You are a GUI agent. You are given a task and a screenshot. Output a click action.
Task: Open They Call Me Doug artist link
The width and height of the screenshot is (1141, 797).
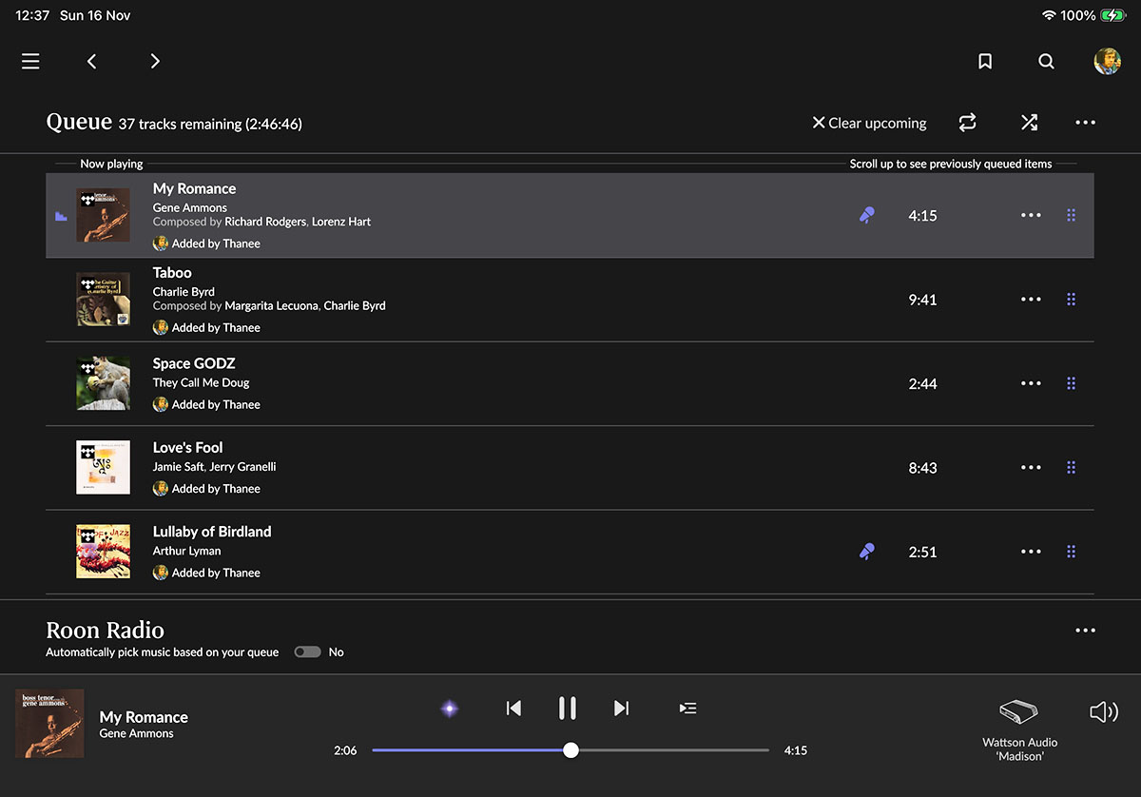pos(202,382)
